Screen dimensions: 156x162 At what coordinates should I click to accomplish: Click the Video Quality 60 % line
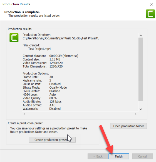coord(39,98)
